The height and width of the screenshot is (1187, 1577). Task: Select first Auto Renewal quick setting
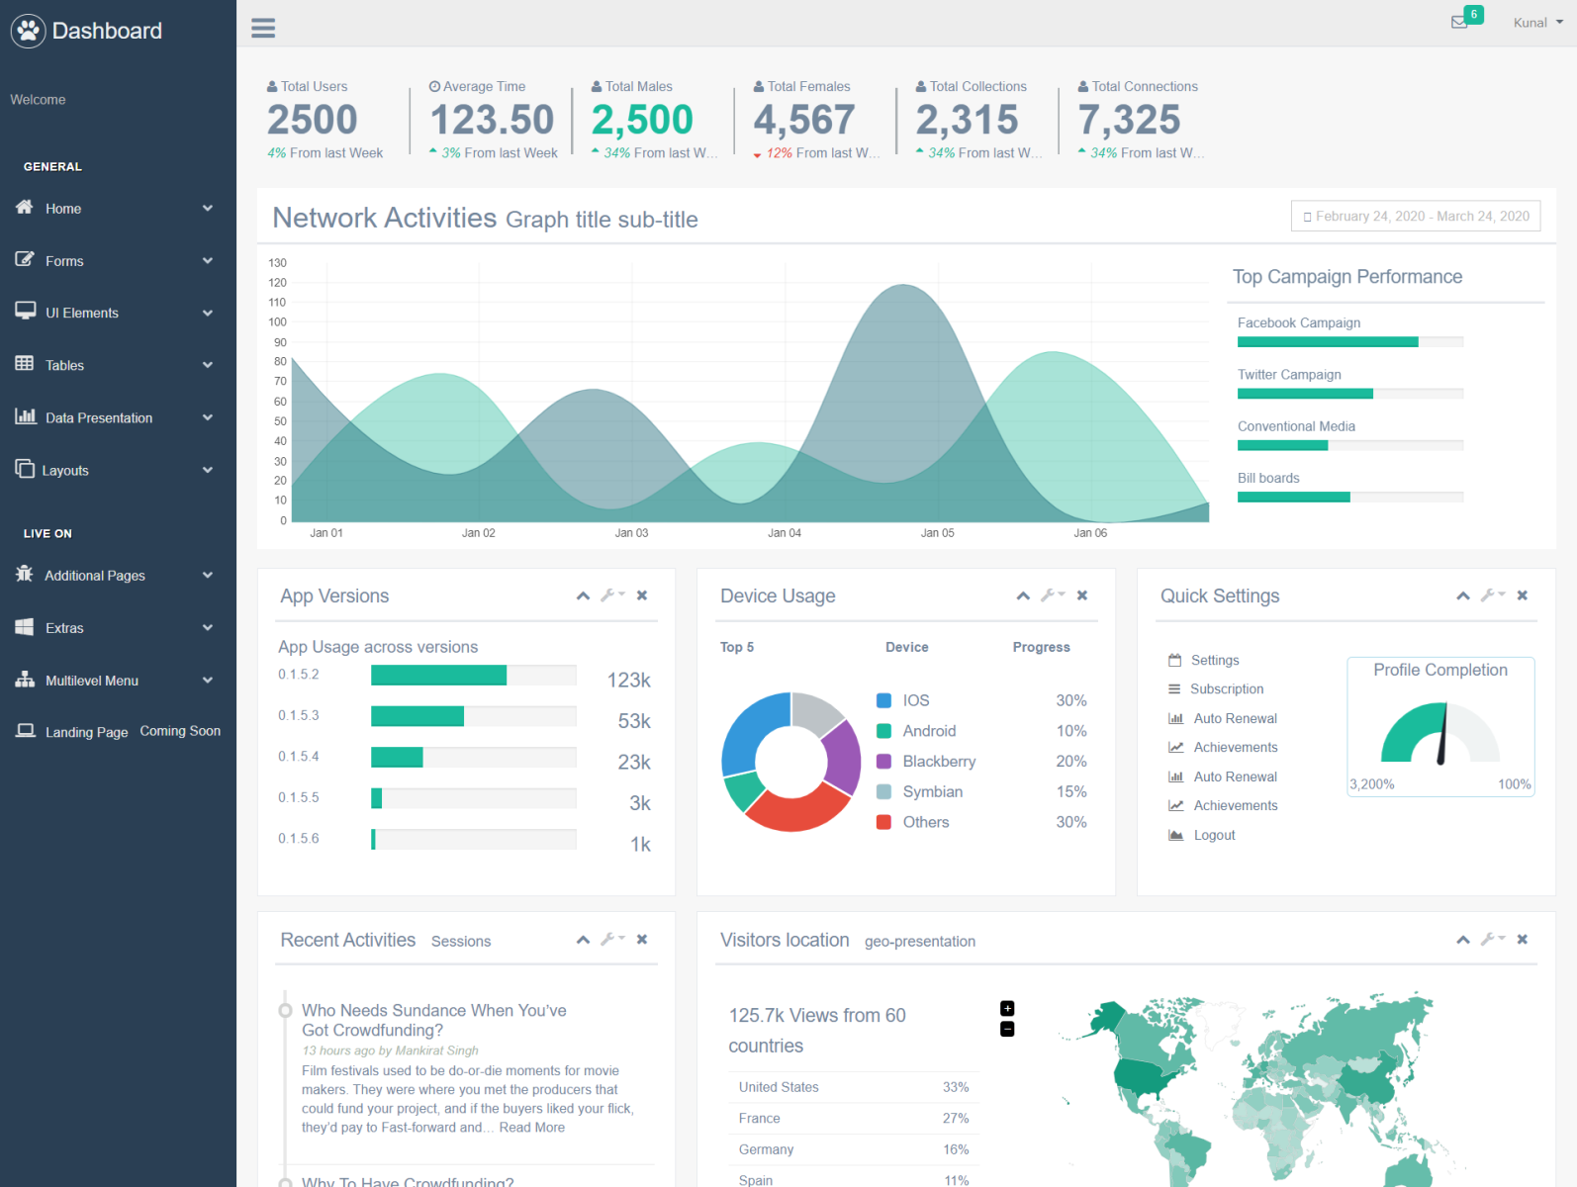click(x=1236, y=719)
